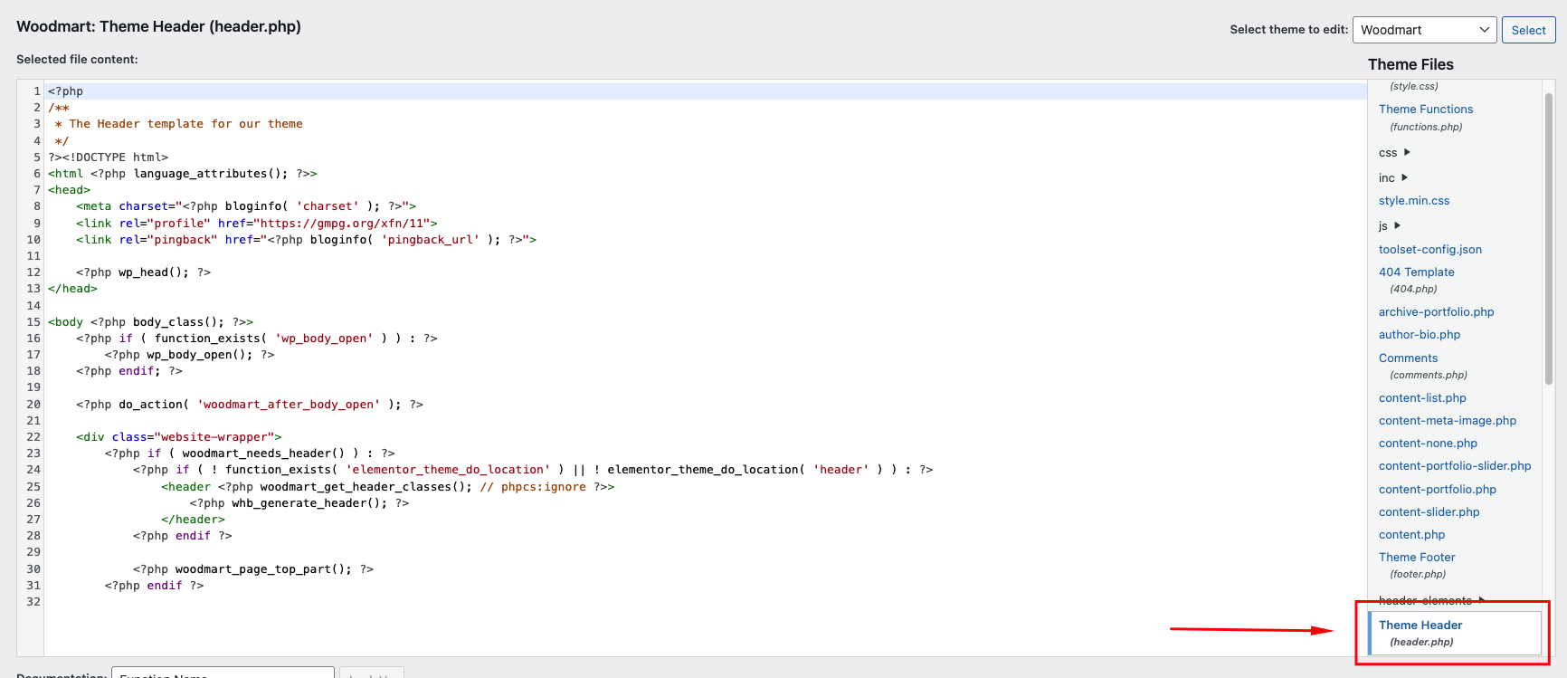Click the woodmart_page_top_part() code line
The height and width of the screenshot is (678, 1567).
tap(252, 569)
